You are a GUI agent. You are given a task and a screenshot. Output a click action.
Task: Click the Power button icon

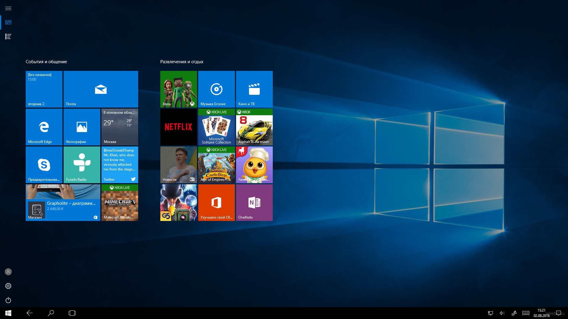point(8,300)
